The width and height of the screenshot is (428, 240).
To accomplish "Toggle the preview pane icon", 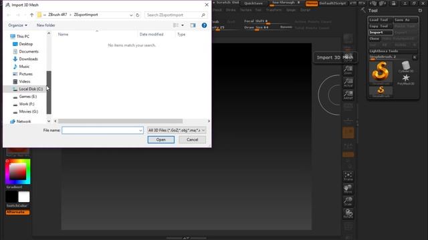I will point(193,25).
